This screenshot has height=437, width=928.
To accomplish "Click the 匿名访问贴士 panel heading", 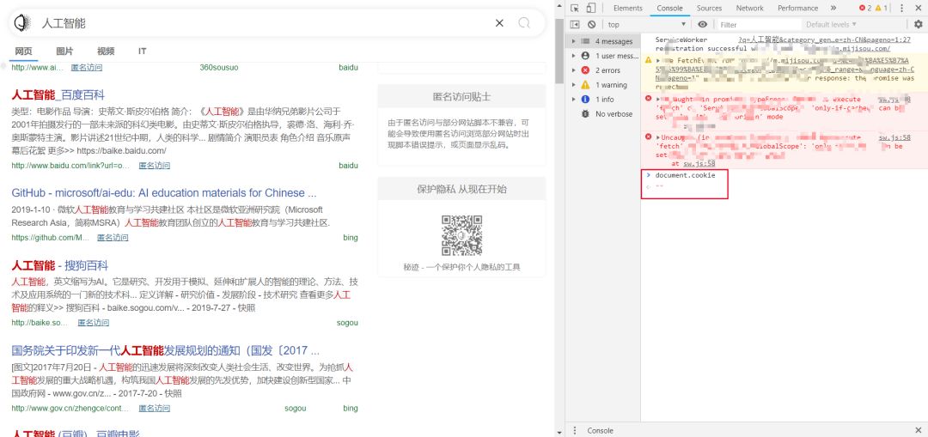I will pos(461,96).
